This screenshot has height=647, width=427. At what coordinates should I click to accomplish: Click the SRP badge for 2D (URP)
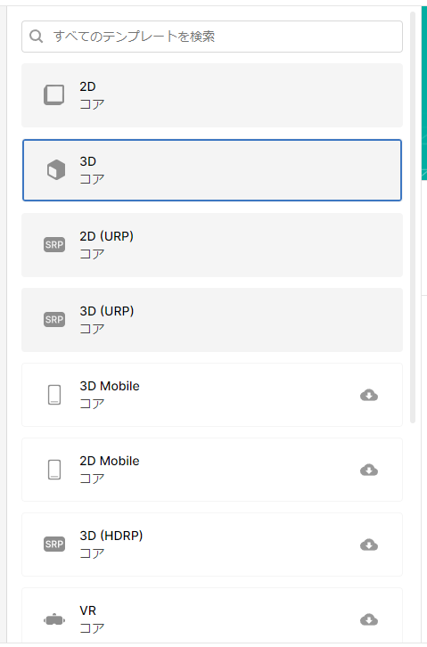click(54, 245)
